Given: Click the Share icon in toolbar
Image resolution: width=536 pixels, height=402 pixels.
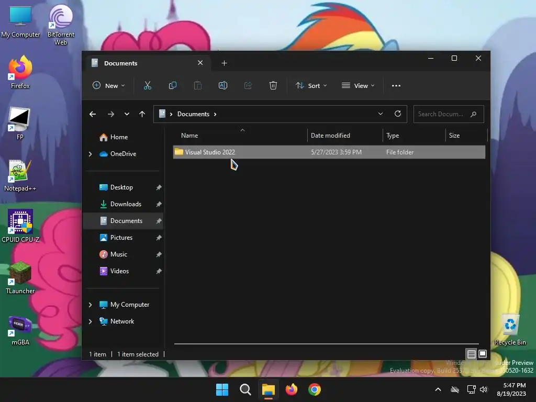Looking at the screenshot, I should point(248,85).
